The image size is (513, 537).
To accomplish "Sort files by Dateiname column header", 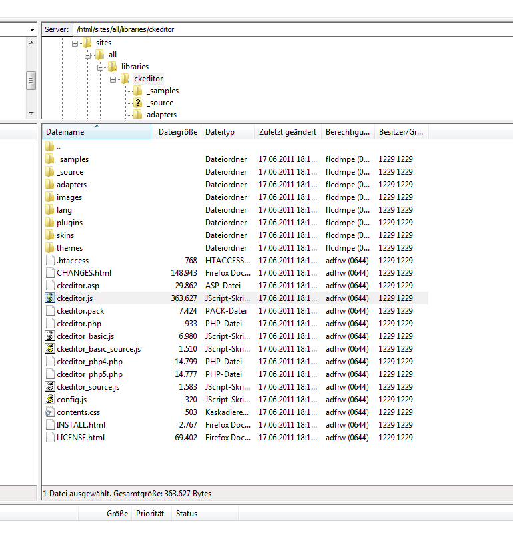I will [96, 132].
